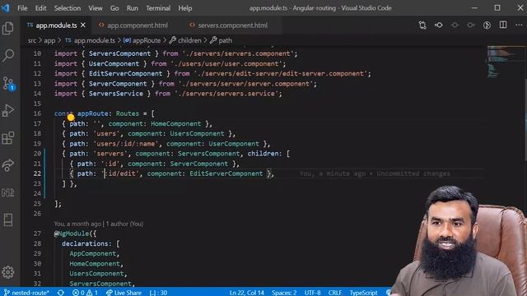The width and height of the screenshot is (527, 296).
Task: Open the Source Control view
Action: click(8, 83)
